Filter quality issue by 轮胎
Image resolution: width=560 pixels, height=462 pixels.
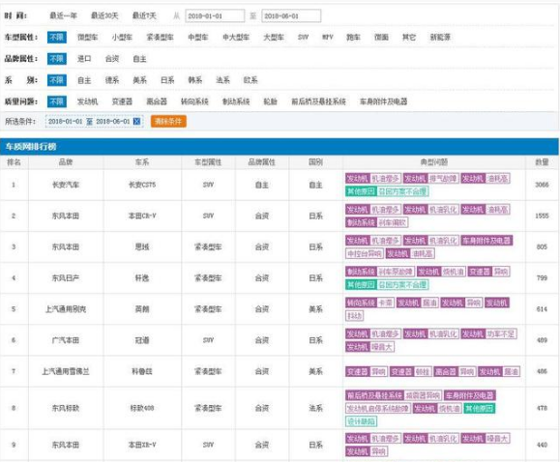(271, 101)
